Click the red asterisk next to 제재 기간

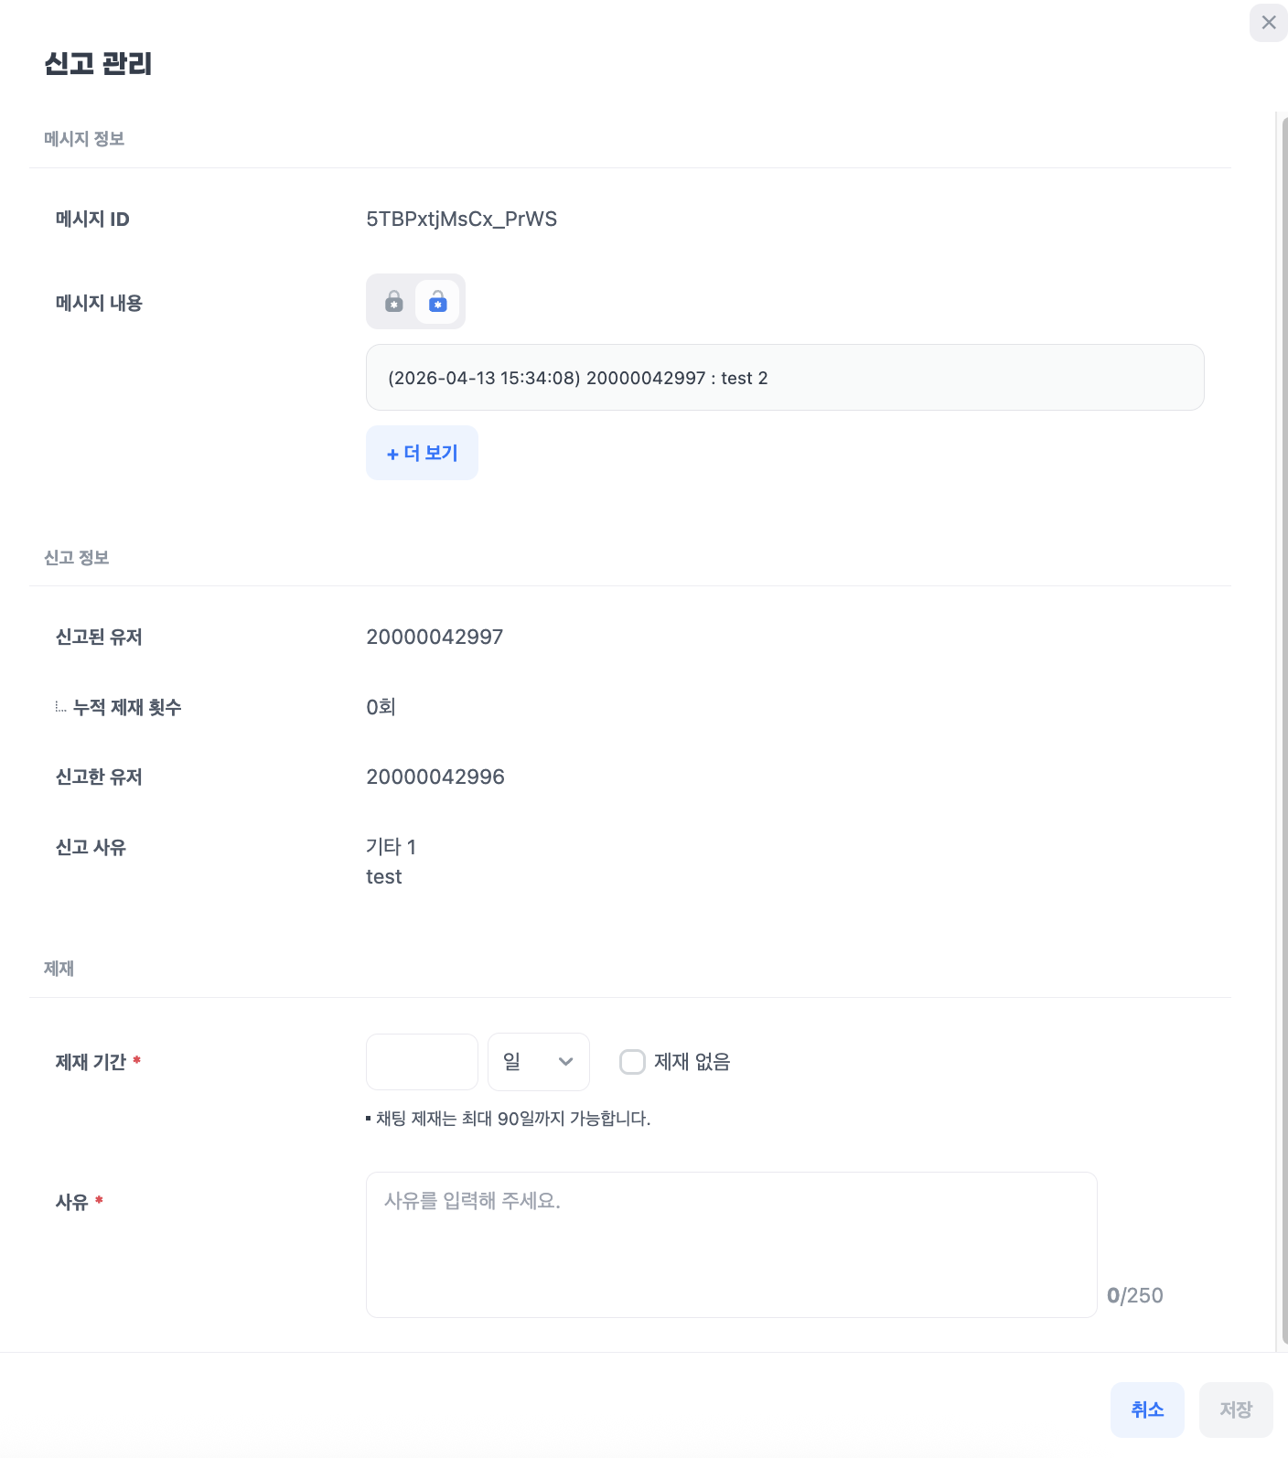tap(137, 1061)
